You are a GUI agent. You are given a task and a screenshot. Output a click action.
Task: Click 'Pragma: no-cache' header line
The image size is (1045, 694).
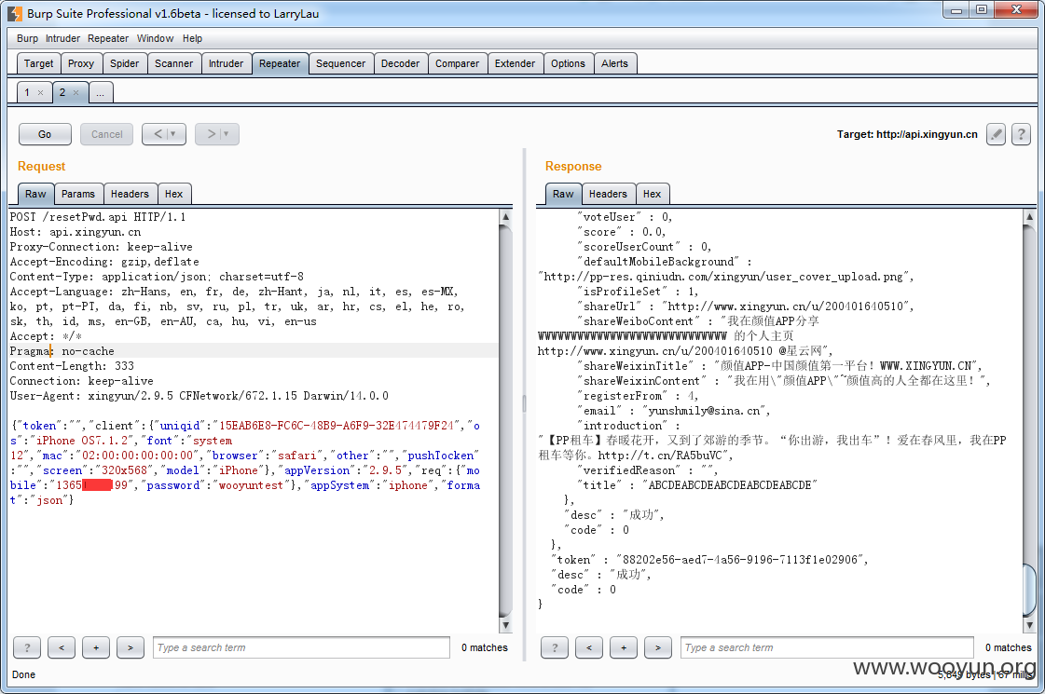click(x=62, y=351)
